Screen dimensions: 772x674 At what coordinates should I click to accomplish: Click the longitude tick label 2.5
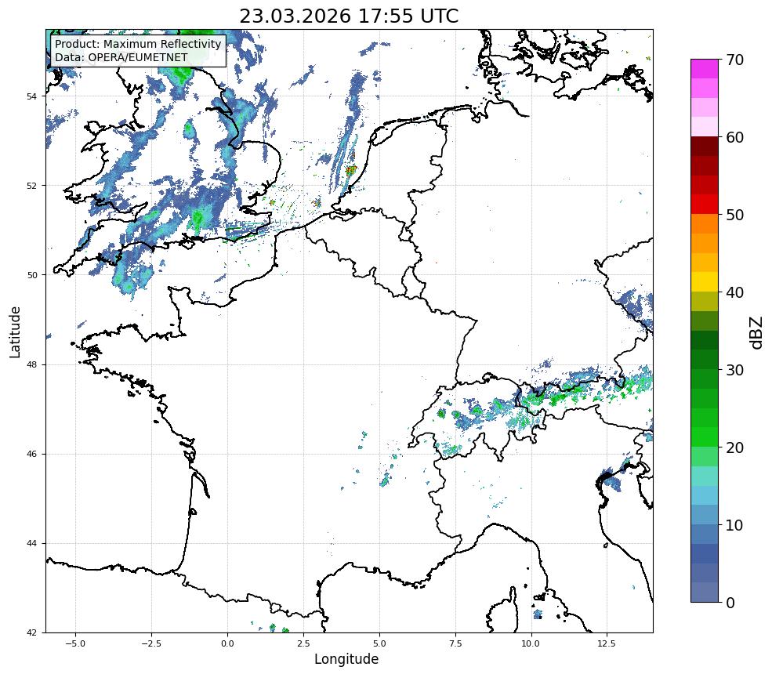pos(303,643)
